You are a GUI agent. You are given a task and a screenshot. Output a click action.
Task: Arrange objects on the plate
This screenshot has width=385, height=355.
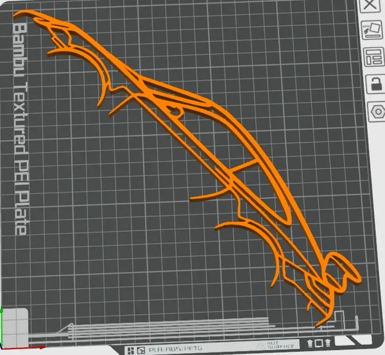[374, 57]
